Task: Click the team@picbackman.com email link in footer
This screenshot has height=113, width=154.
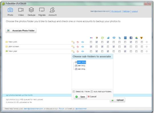Action: point(33,109)
